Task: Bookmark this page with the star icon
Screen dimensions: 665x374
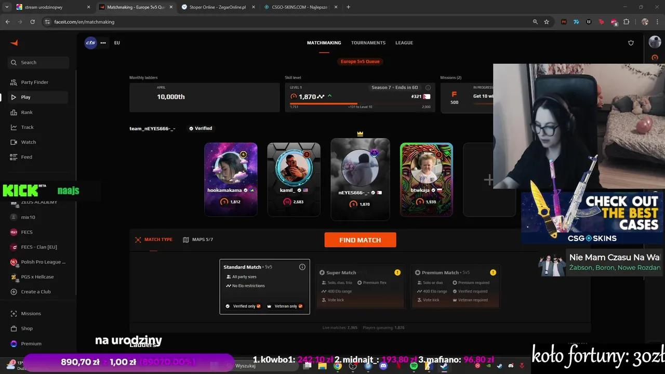Action: (547, 22)
